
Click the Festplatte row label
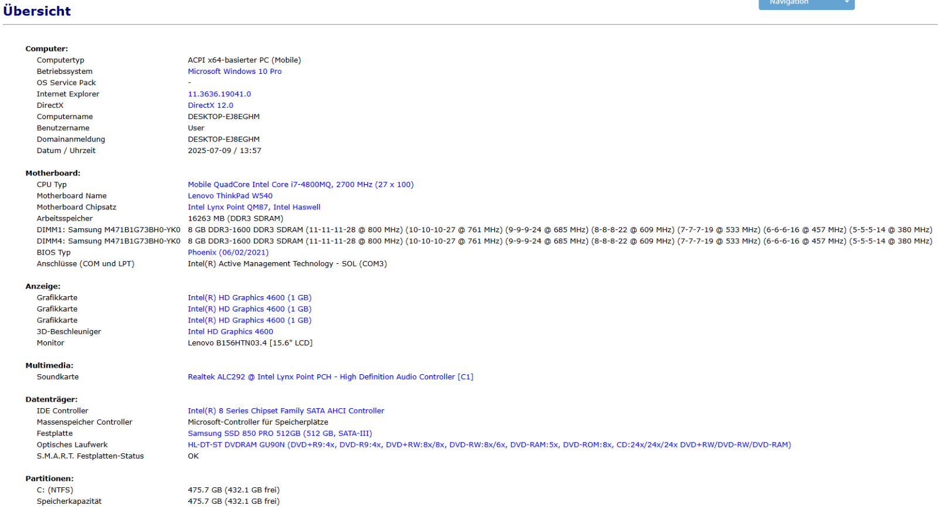55,433
